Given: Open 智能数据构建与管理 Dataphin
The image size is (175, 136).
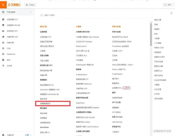Looking at the screenshot, I should (x=87, y=107).
